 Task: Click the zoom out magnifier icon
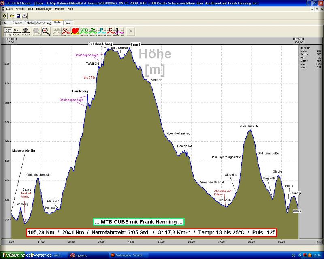[x=37, y=31]
